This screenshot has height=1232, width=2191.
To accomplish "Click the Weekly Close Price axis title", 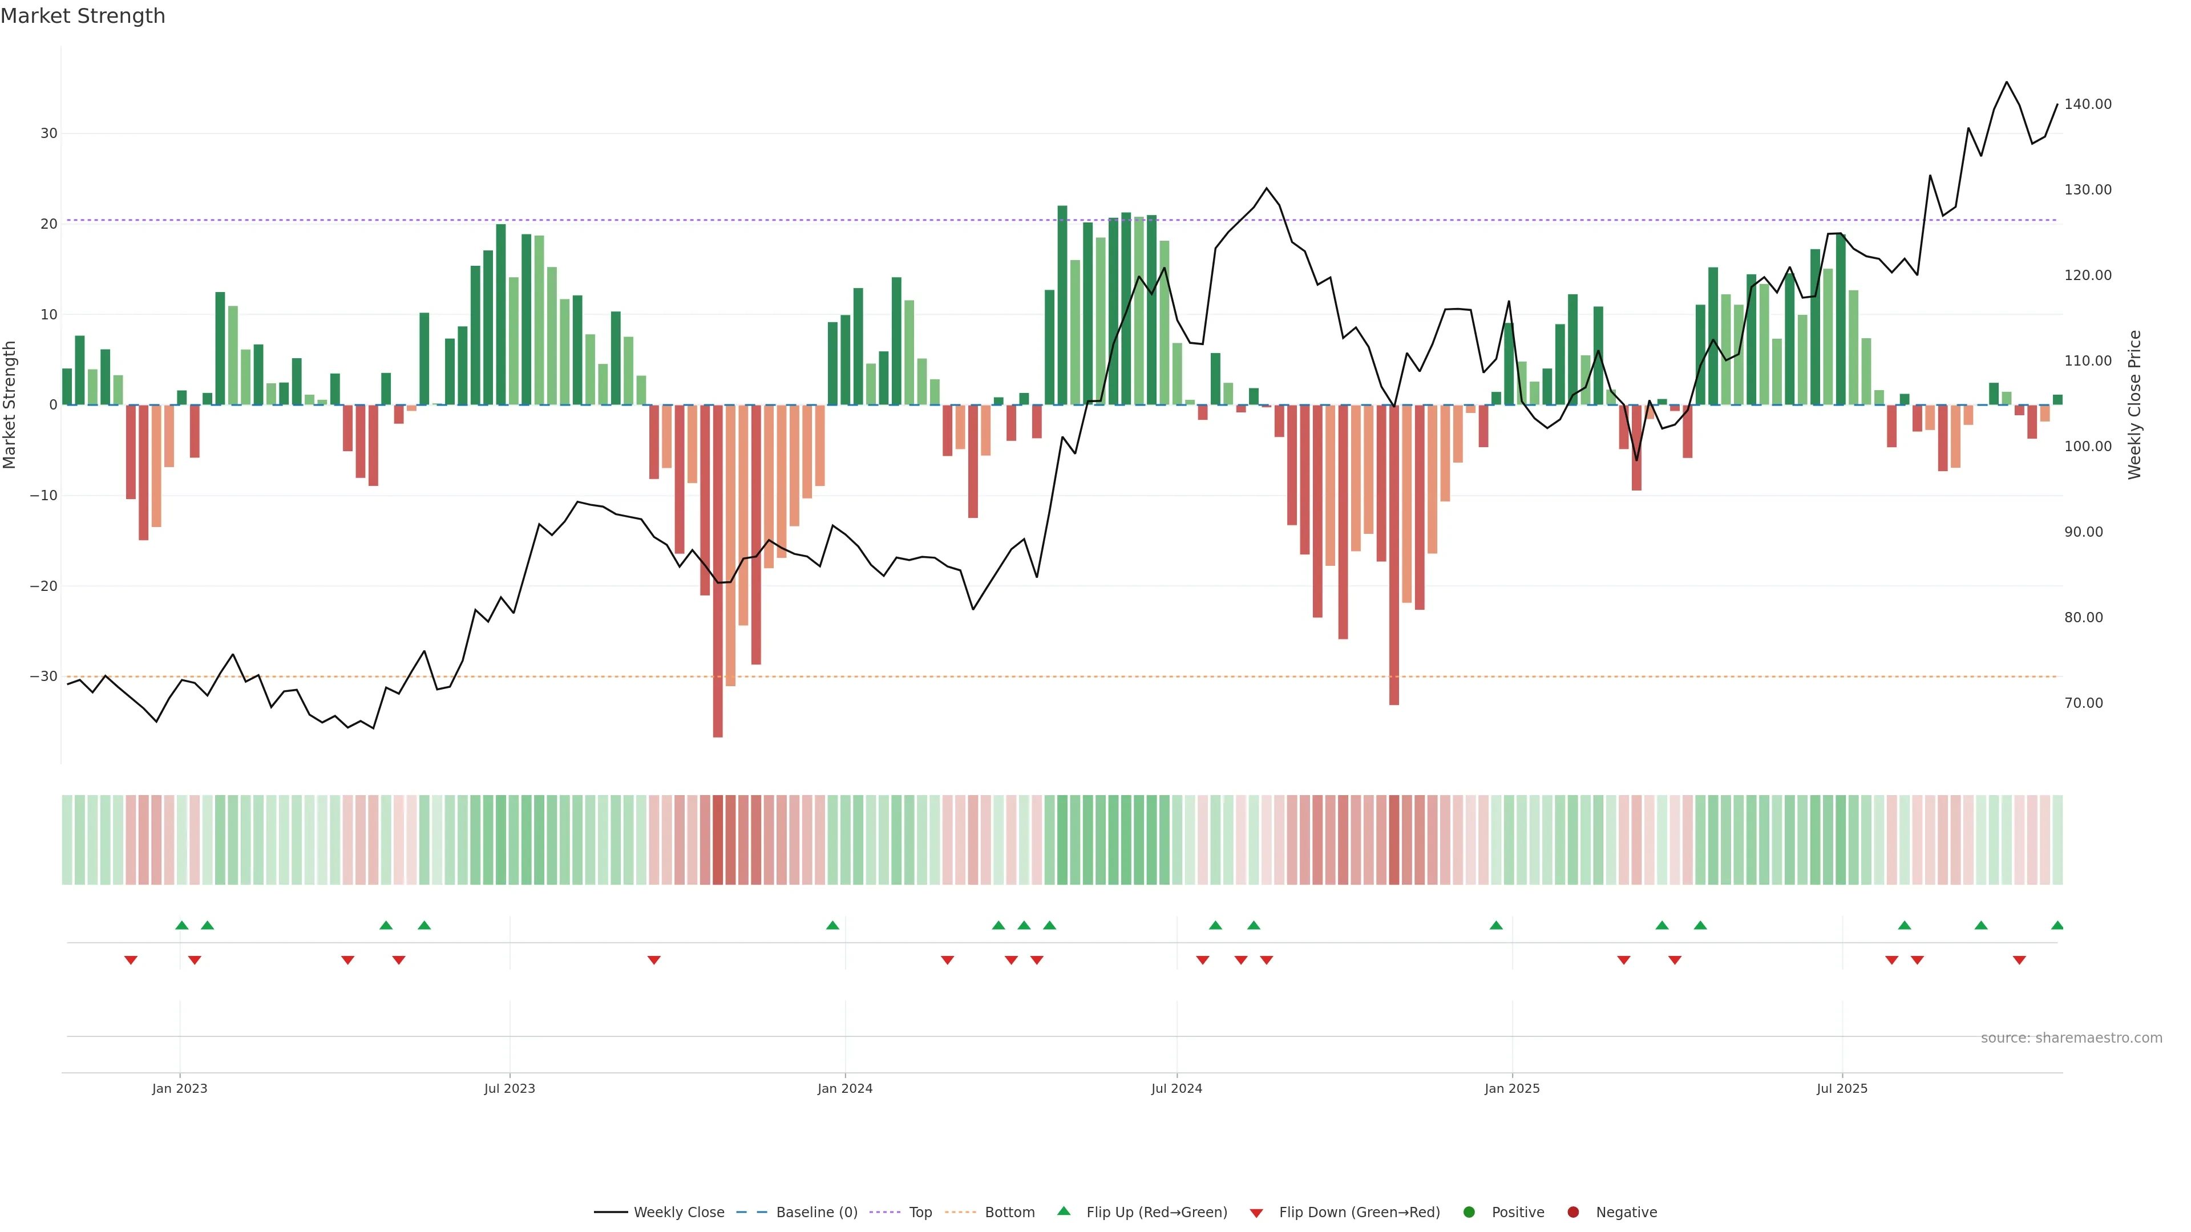I will [x=2135, y=405].
